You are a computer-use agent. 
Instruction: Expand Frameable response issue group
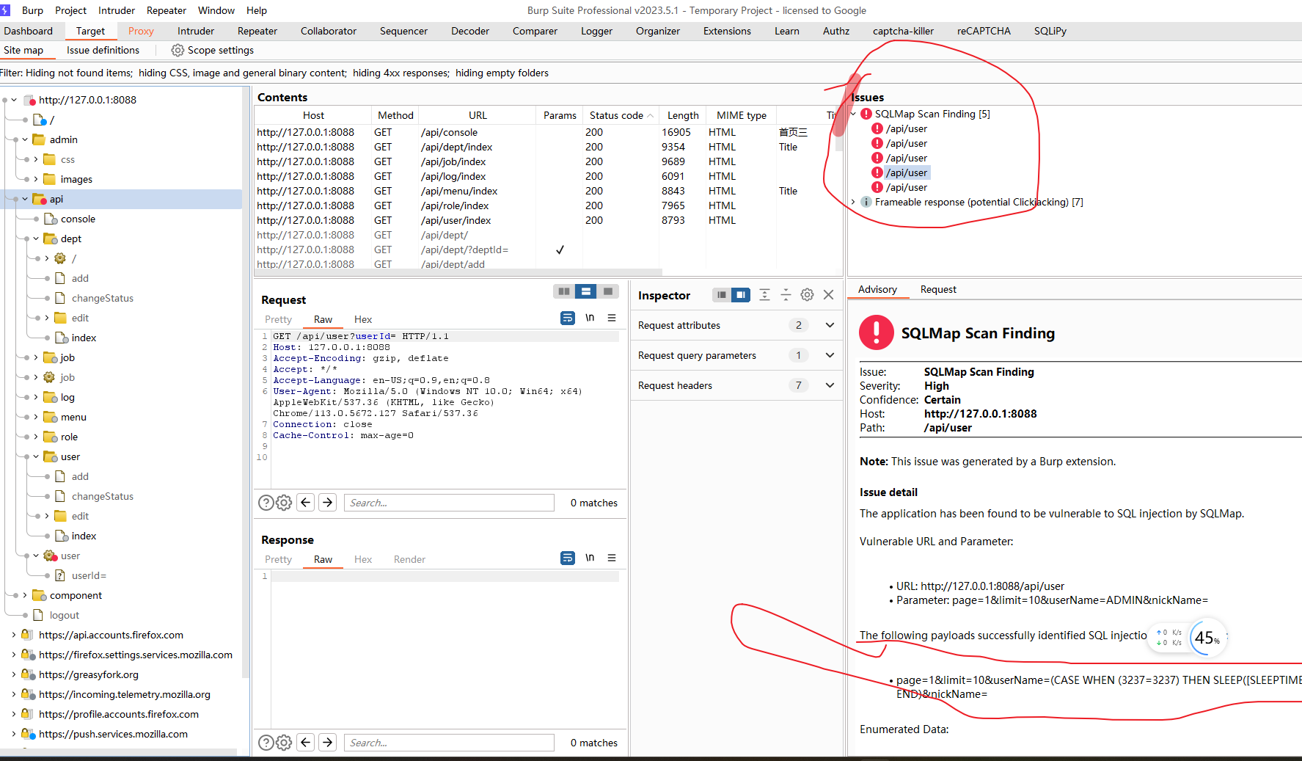(x=853, y=202)
